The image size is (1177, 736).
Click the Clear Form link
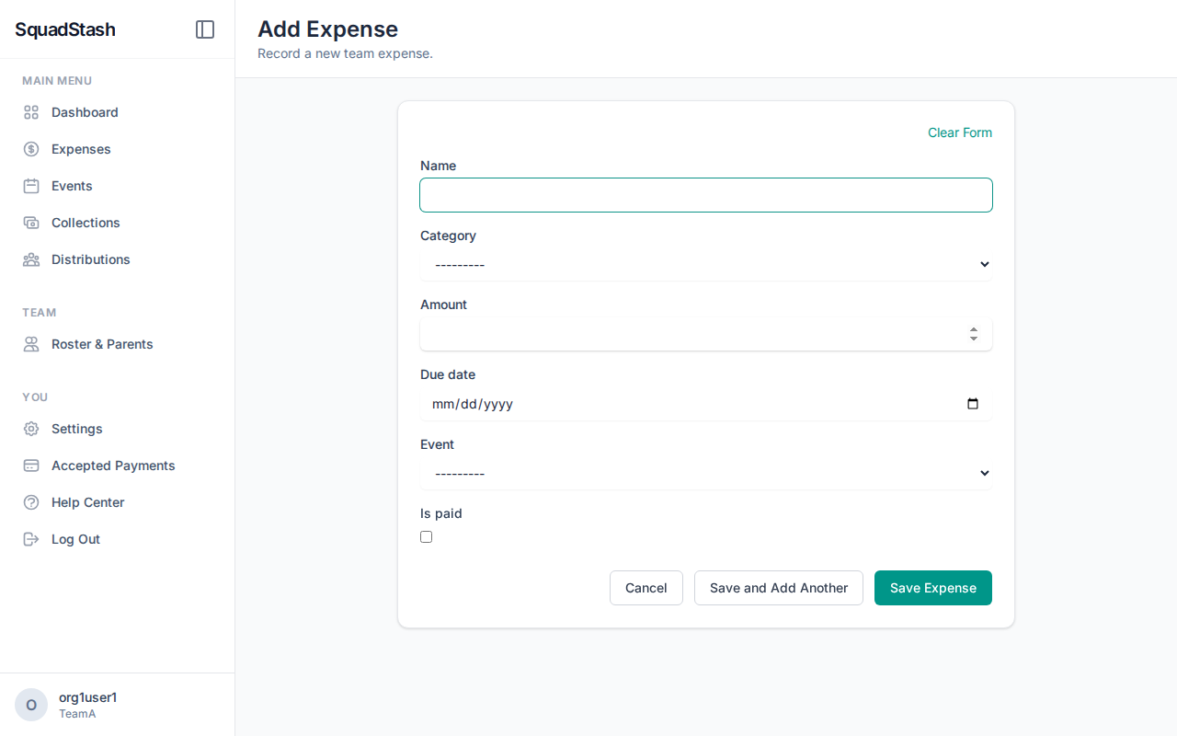[959, 132]
